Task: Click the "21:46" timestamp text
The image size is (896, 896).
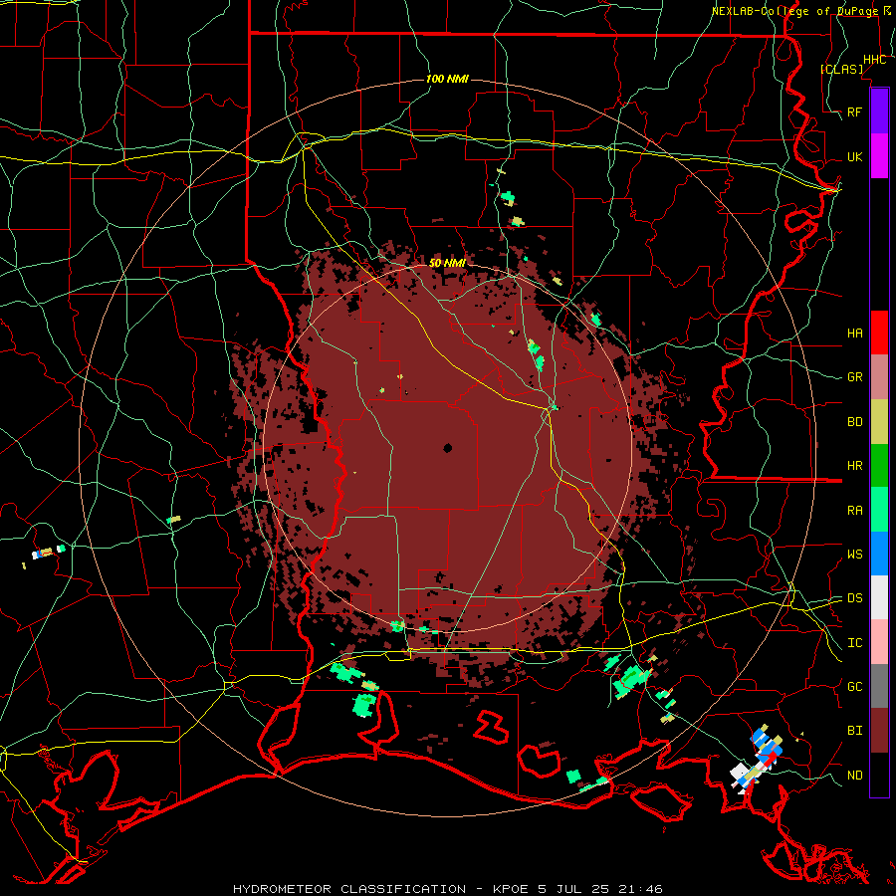Action: click(x=642, y=889)
